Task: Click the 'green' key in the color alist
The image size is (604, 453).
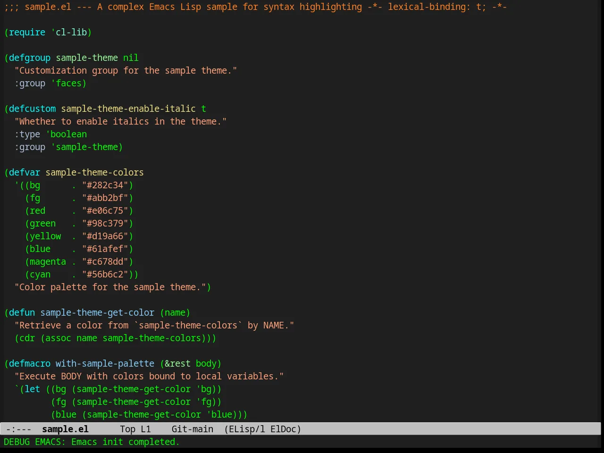Action: coord(43,223)
